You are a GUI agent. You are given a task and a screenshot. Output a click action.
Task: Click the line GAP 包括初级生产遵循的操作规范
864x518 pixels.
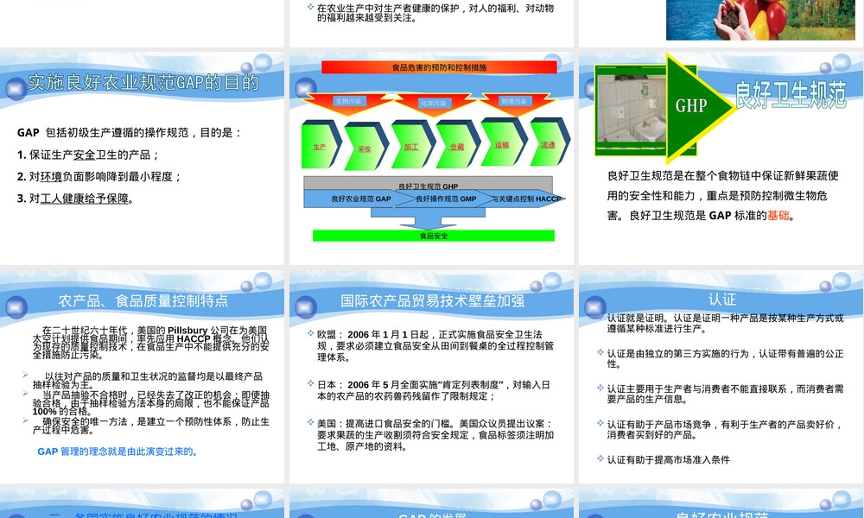pos(130,133)
